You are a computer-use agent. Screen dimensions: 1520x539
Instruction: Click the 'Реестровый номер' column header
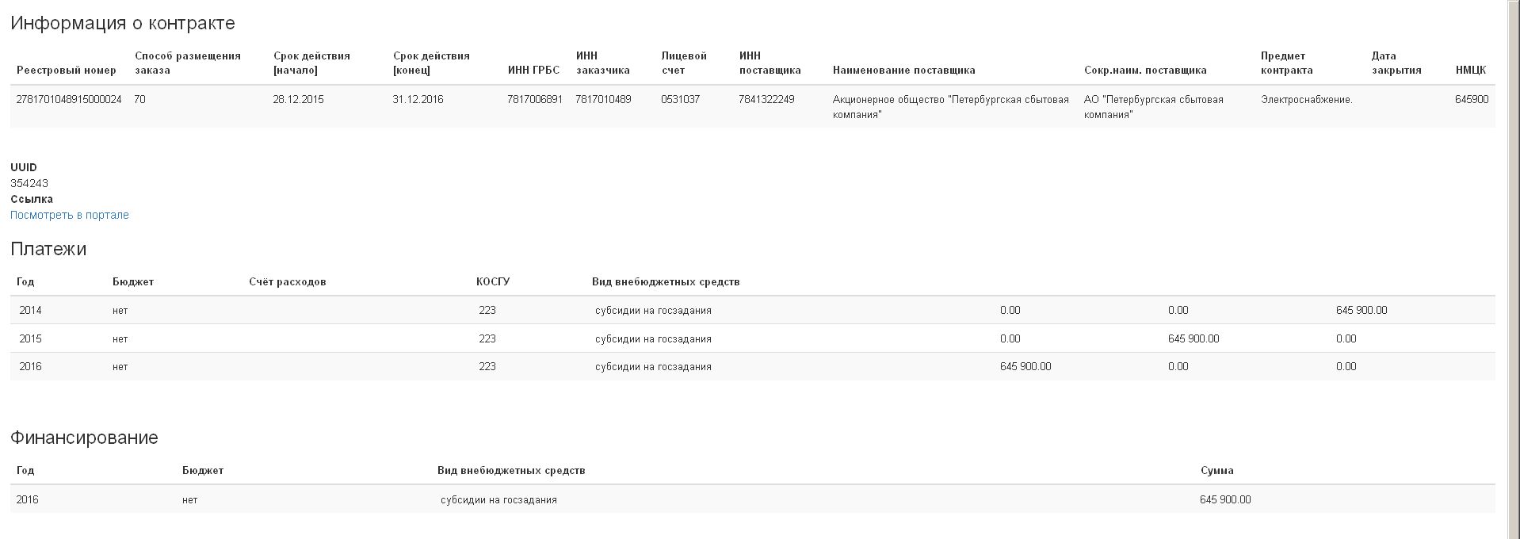[x=67, y=70]
